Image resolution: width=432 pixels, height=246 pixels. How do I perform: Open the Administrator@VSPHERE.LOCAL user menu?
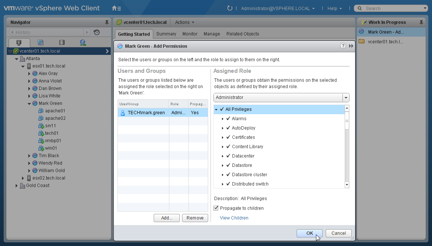pos(278,9)
